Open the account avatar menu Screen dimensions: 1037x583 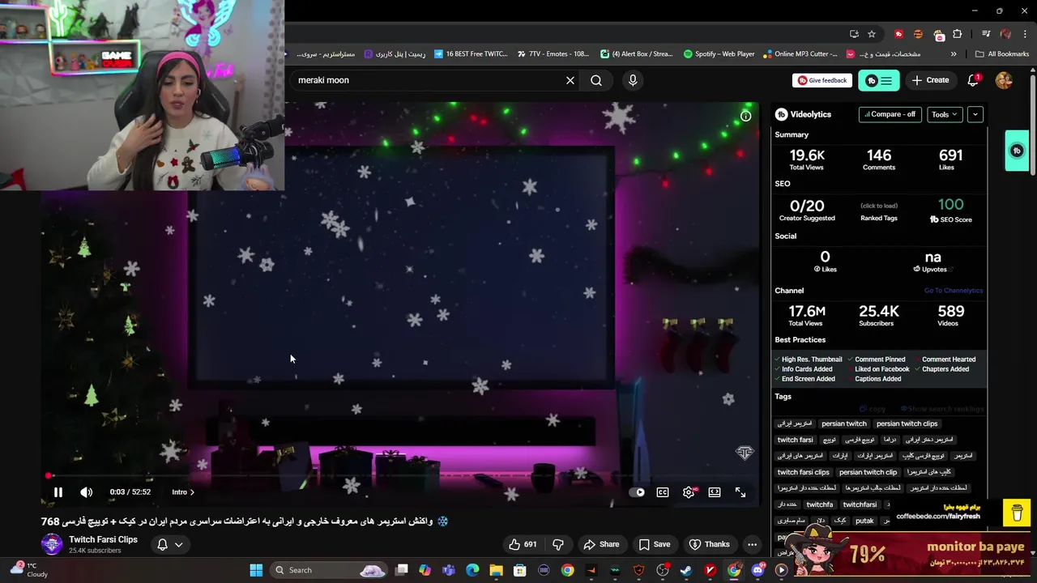(x=1004, y=80)
